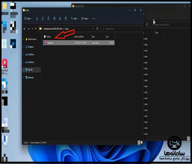
Task: Expand the This PC tree node
Action: 24,70
